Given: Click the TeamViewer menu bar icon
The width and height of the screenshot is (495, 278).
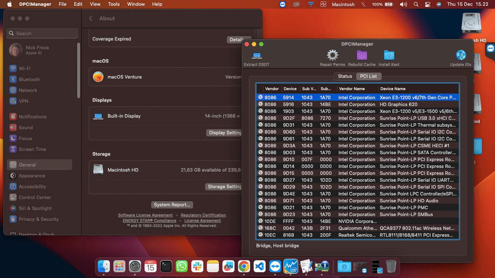Looking at the screenshot, I should click(283, 4).
